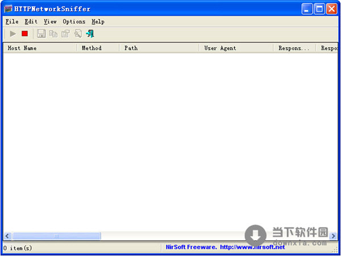Image resolution: width=341 pixels, height=256 pixels.
Task: Sort by the Path column header
Action: pos(159,48)
